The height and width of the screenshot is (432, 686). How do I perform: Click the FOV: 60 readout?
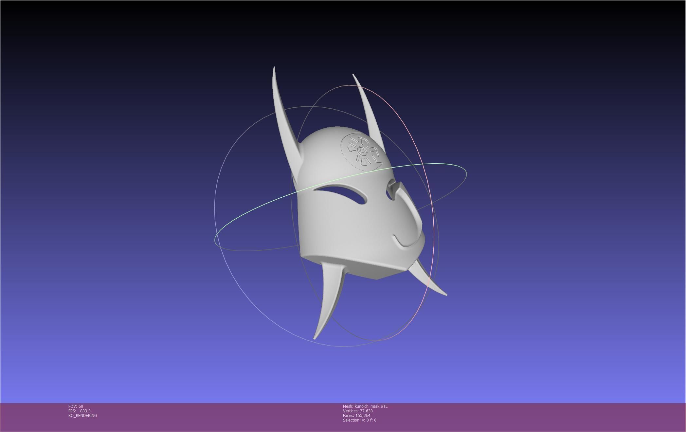76,406
